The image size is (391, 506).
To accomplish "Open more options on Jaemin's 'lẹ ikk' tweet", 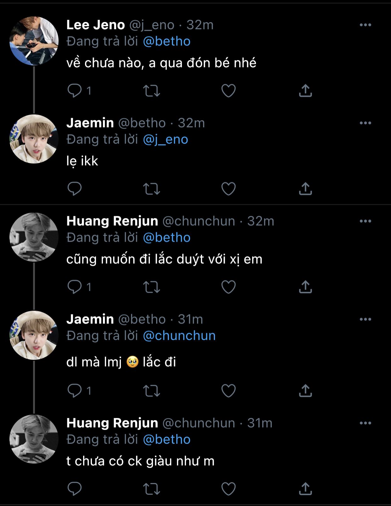I will pos(365,123).
